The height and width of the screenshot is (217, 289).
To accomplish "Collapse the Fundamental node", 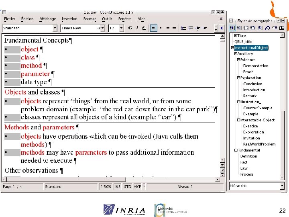I will [236, 150].
